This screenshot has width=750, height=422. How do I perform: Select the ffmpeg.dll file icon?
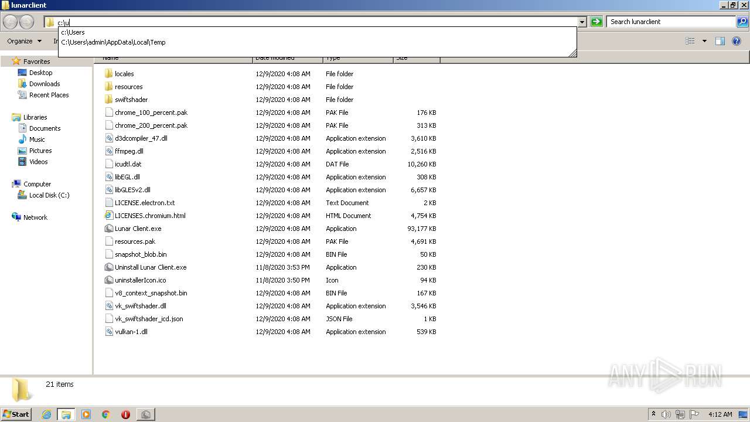pyautogui.click(x=108, y=151)
